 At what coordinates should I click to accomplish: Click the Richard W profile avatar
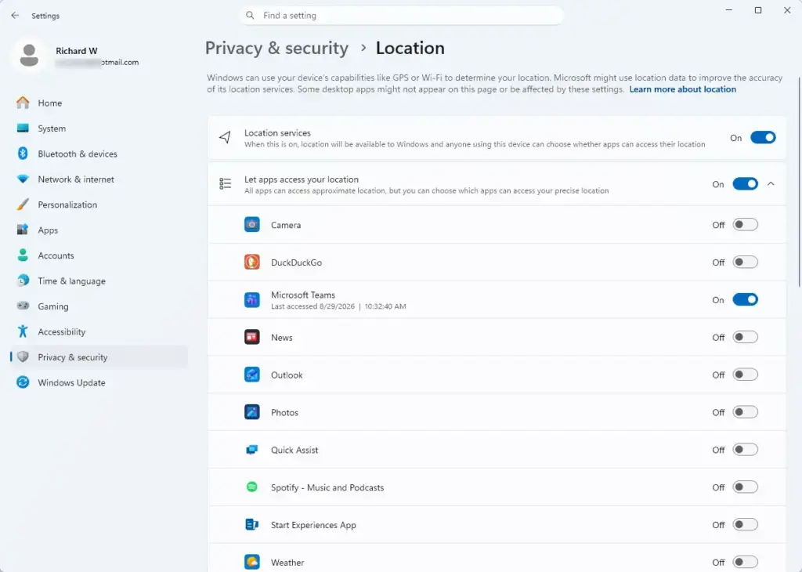pos(29,56)
